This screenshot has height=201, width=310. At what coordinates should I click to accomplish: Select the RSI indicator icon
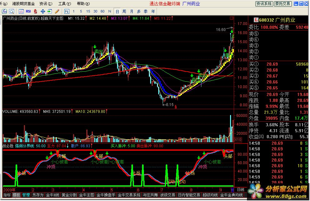click(28, 11)
